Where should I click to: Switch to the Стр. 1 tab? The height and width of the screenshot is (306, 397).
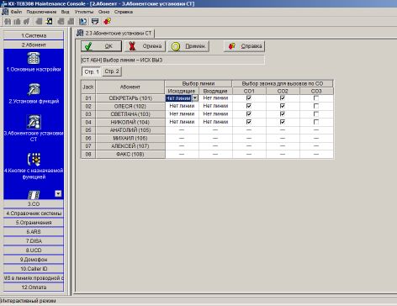tap(92, 71)
